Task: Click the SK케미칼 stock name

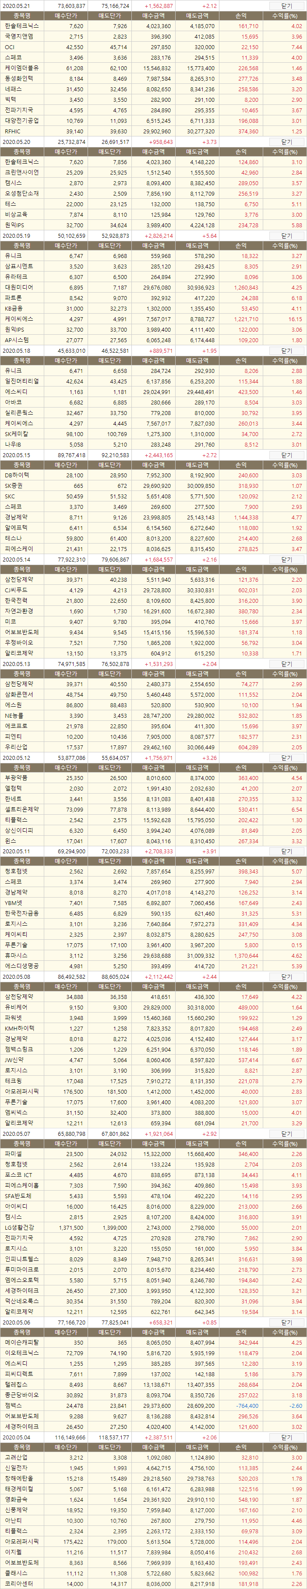Action: 17,433
